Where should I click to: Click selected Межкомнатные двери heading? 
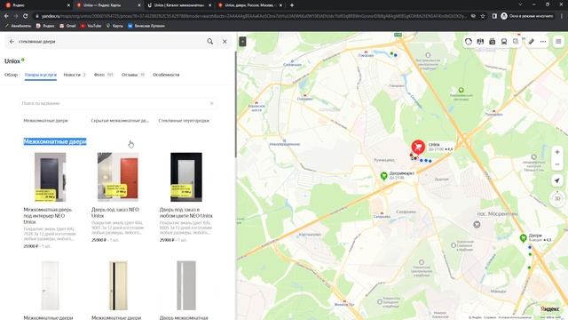click(x=55, y=141)
